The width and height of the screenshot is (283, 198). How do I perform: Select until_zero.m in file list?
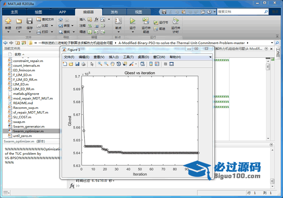coord(23,136)
